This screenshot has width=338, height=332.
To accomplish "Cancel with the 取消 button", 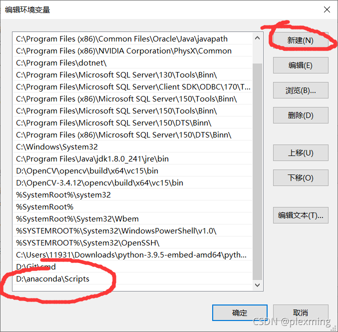I will pyautogui.click(x=301, y=313).
